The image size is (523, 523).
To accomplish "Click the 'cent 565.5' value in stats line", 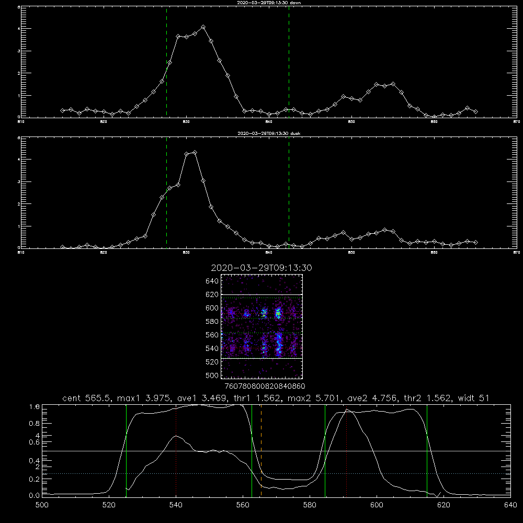I will pyautogui.click(x=87, y=398).
